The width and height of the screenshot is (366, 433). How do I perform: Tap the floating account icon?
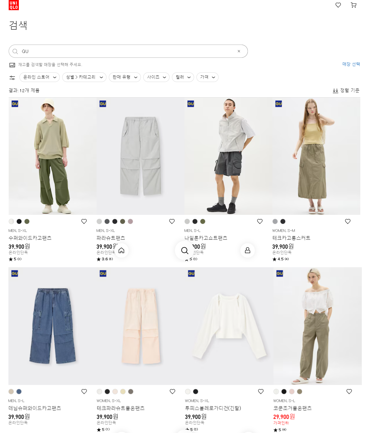pos(248,250)
